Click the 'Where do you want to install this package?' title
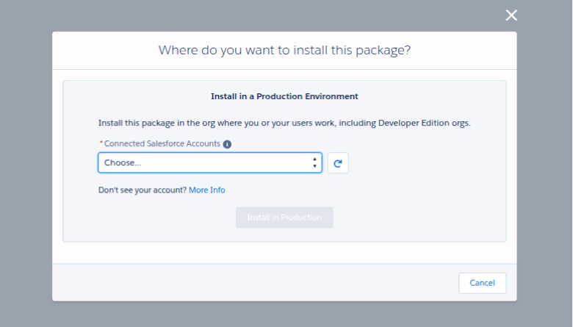Viewport: 573px width, 327px height. click(284, 50)
